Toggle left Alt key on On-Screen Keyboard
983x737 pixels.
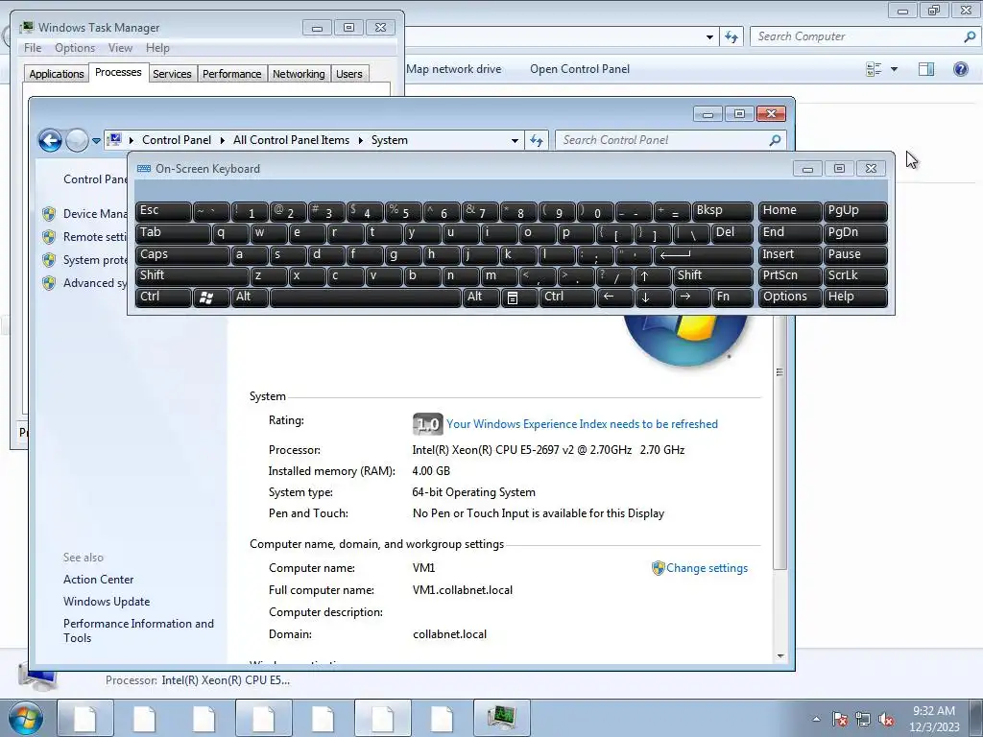[250, 297]
